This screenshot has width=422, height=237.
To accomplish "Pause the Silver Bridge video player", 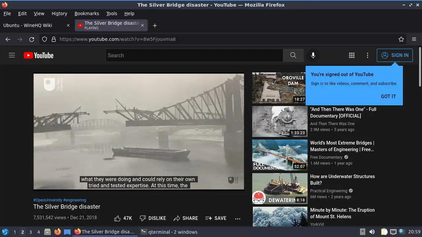I will pos(139,132).
